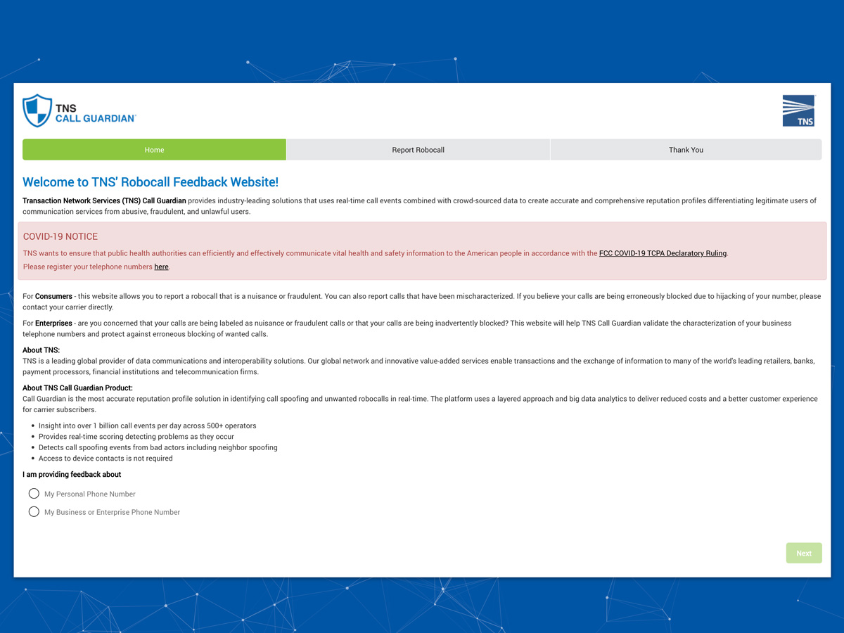The height and width of the screenshot is (633, 844).
Task: Click the bold 'Consumers' word
Action: (53, 297)
